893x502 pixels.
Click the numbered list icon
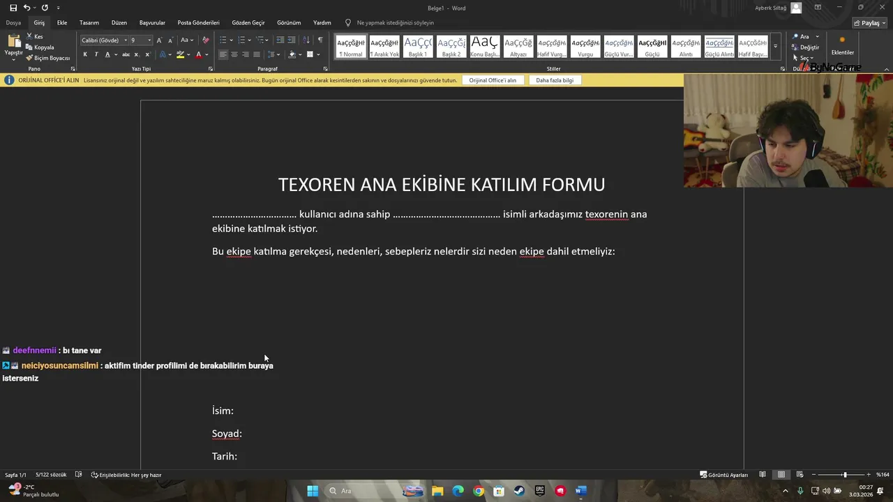[241, 40]
